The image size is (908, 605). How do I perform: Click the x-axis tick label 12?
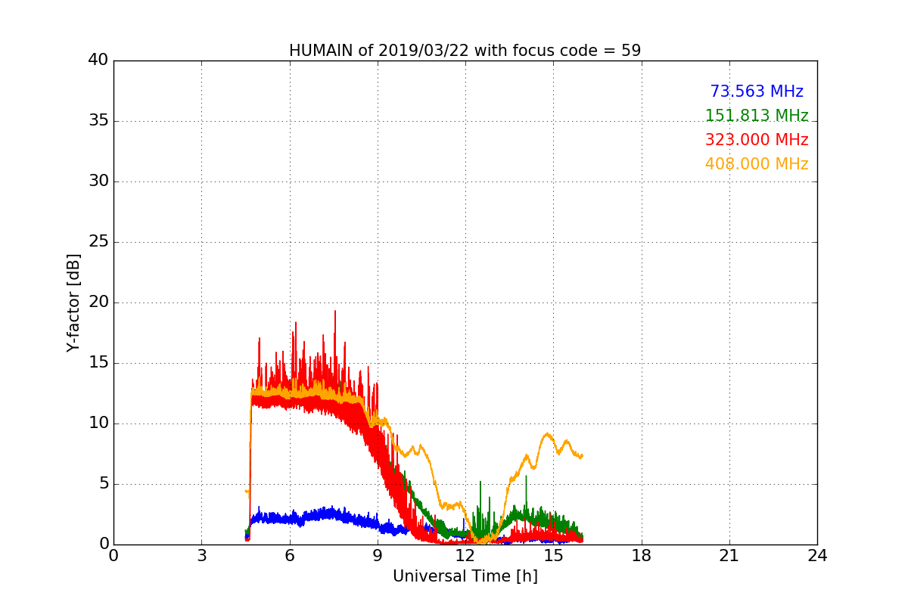(x=465, y=555)
